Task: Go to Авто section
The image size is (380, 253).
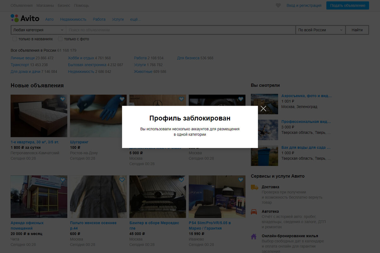Action: 49,19
